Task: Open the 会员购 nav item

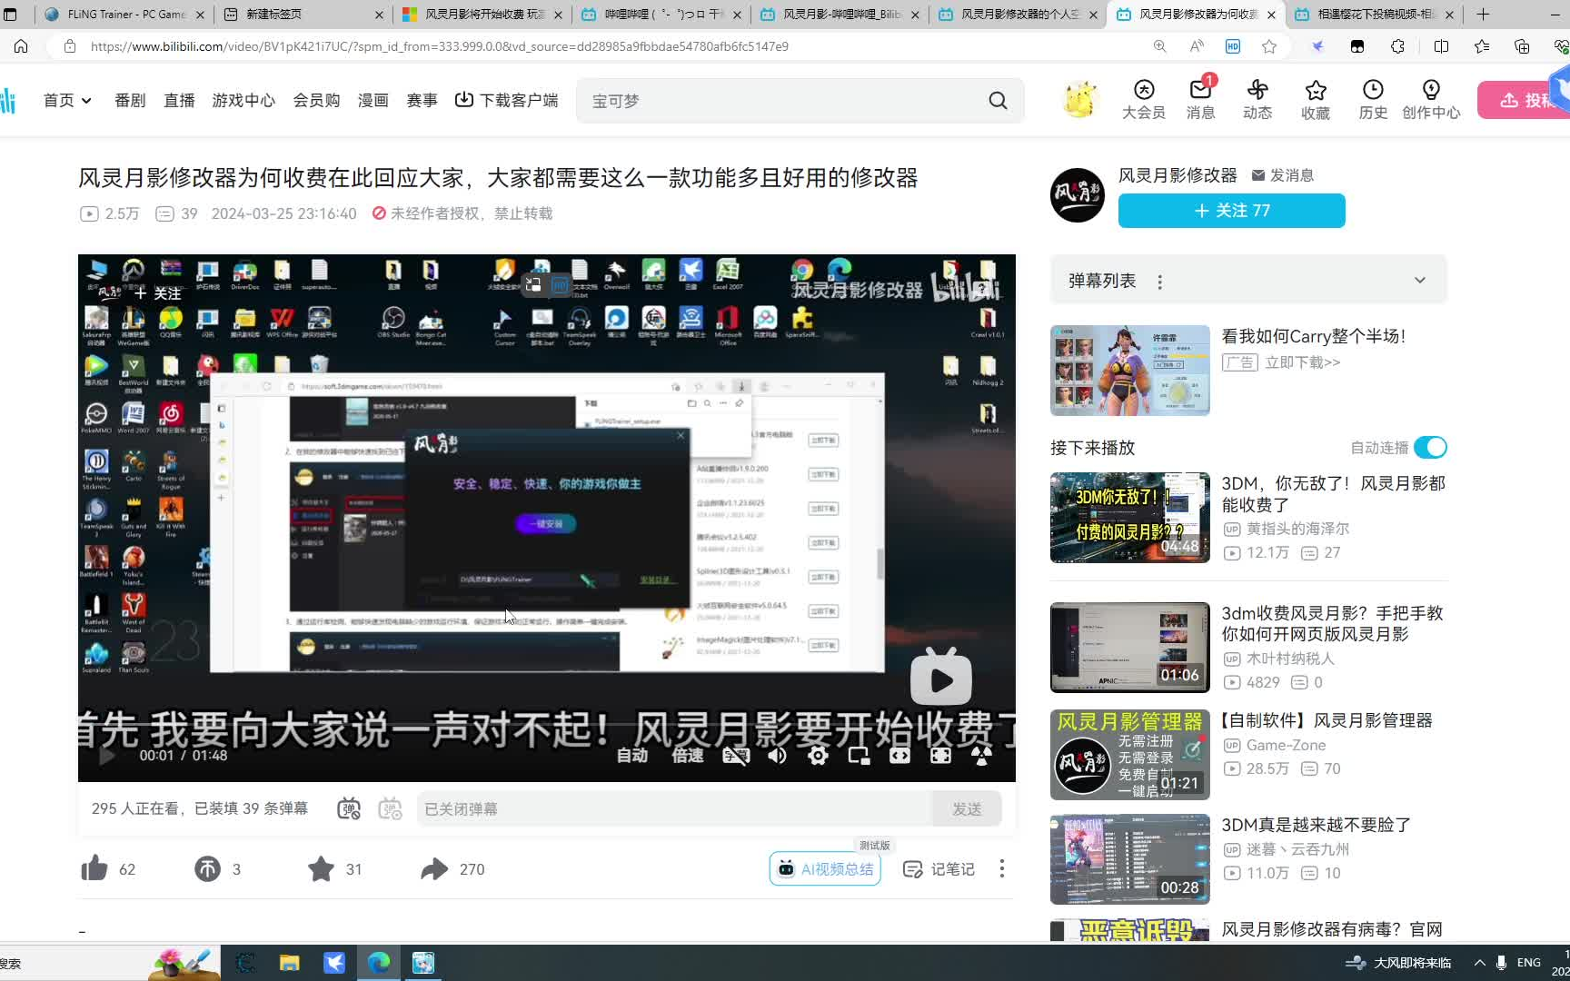Action: (316, 100)
